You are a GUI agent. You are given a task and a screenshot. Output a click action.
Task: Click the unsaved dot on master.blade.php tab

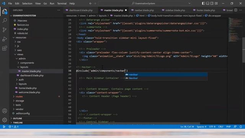click(x=126, y=10)
